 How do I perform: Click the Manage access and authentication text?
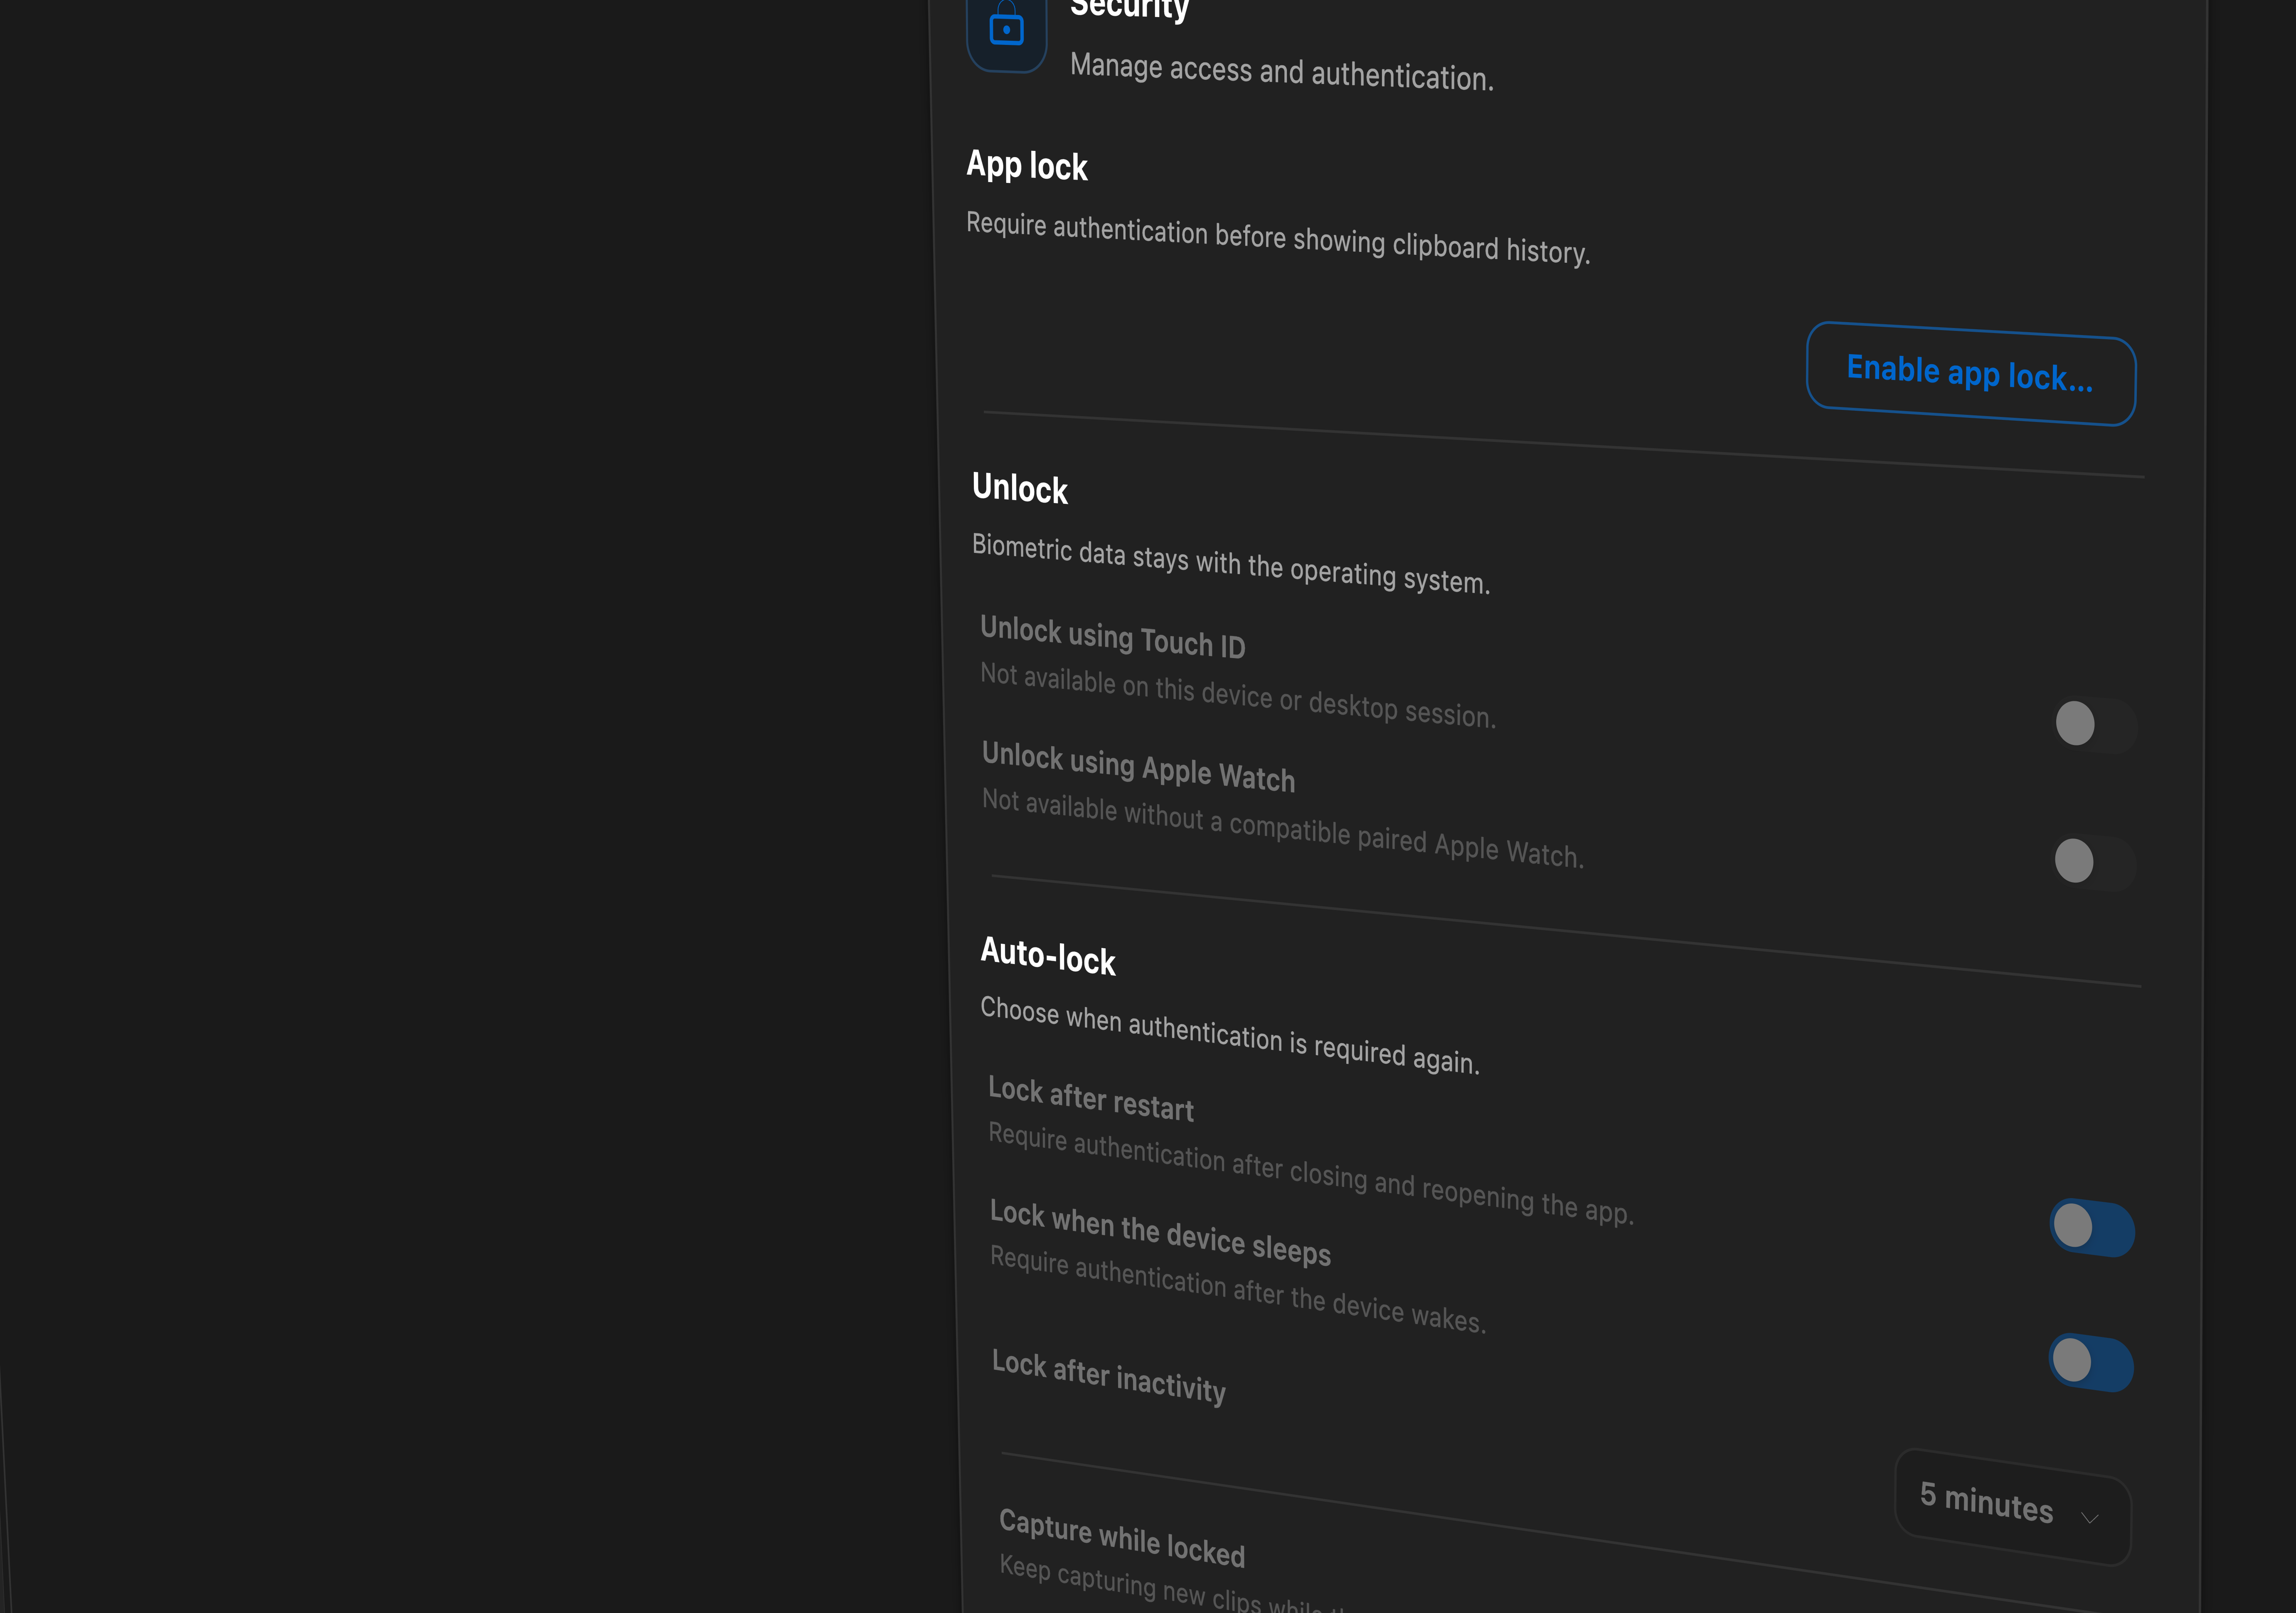(x=1282, y=71)
